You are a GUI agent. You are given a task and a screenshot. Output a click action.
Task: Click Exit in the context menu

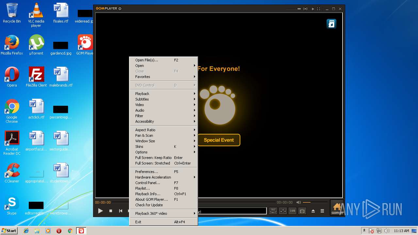pyautogui.click(x=164, y=222)
